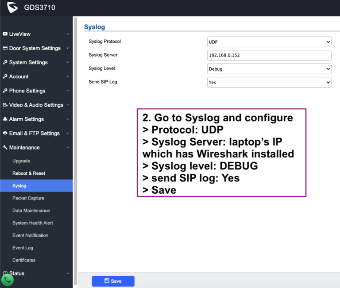
Task: Collapse the Maintenance menu section
Action: [x=67, y=147]
